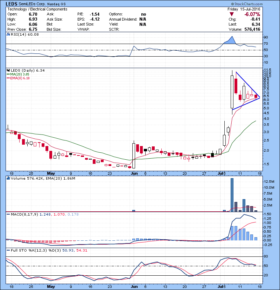Click the 12.5M volume axis label
280x290 pixels.
[269, 182]
